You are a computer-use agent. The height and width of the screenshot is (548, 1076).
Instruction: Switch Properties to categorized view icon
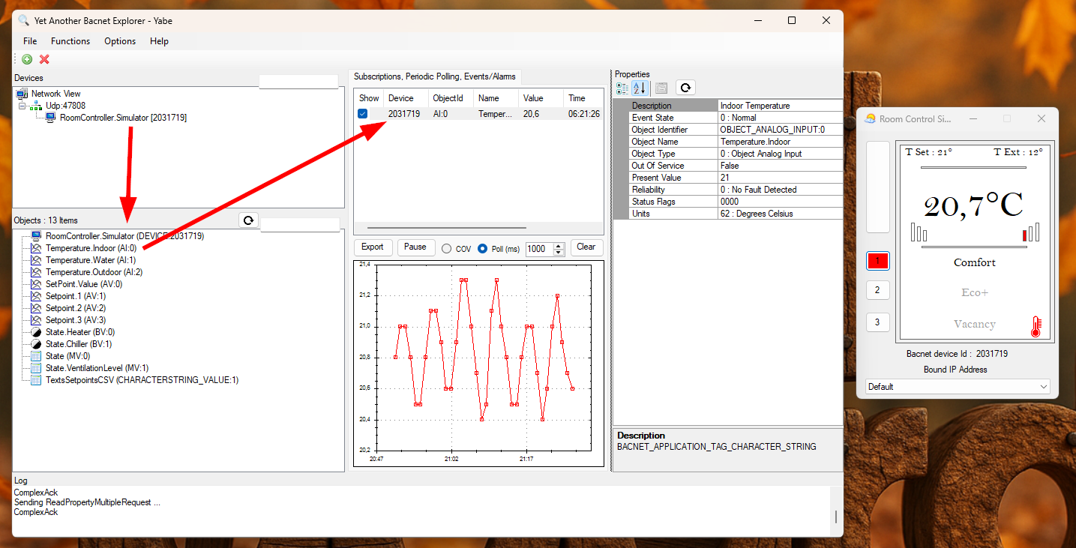pyautogui.click(x=622, y=88)
